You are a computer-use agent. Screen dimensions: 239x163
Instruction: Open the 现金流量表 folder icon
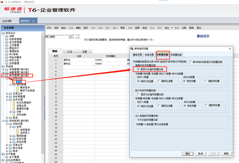(x=7, y=57)
